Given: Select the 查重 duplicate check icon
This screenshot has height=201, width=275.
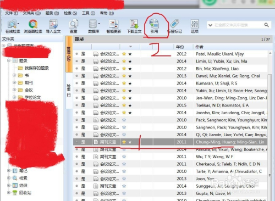Looking at the screenshot, I should point(74,24).
